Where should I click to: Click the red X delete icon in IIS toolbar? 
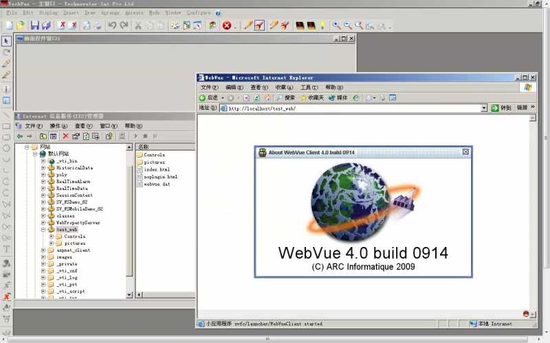(65, 136)
